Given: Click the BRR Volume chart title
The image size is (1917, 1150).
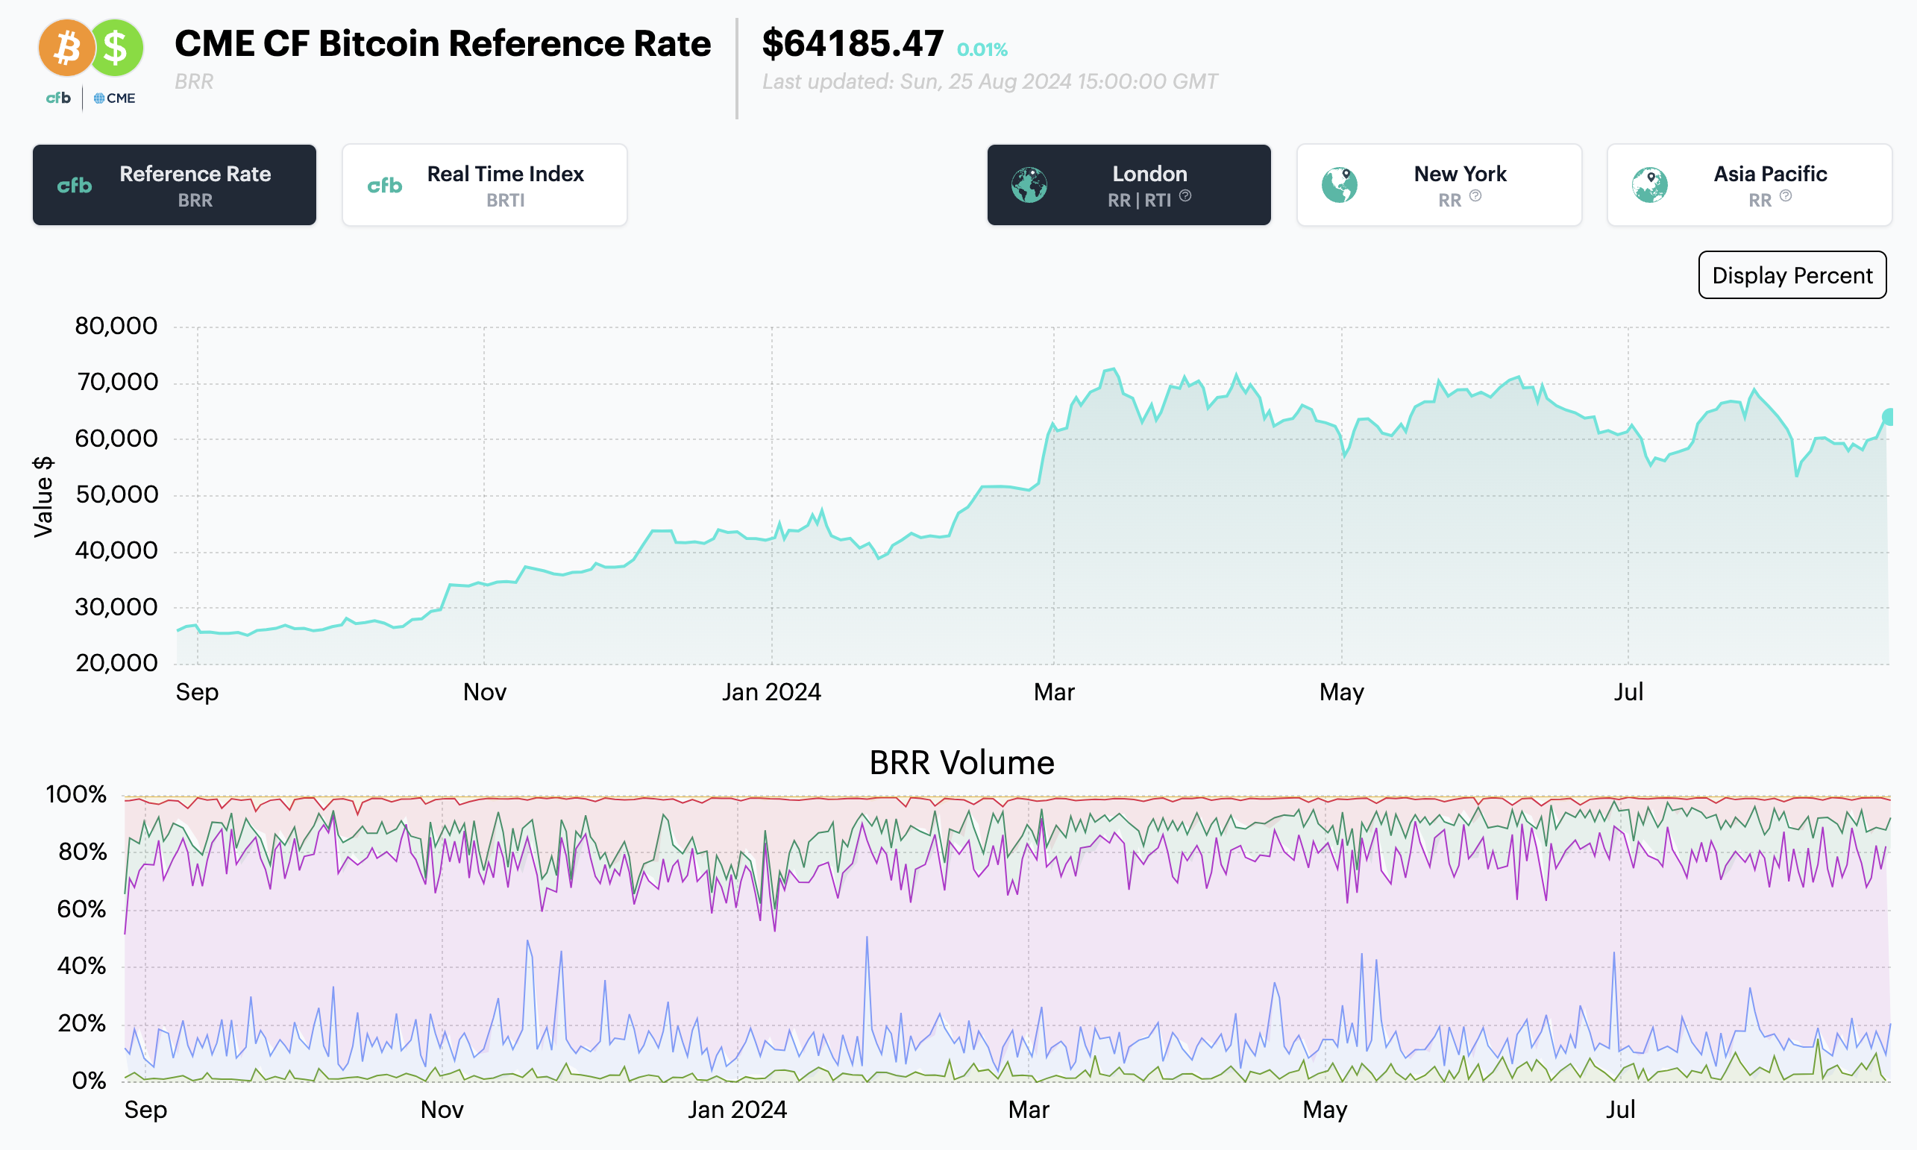Looking at the screenshot, I should click(x=961, y=763).
